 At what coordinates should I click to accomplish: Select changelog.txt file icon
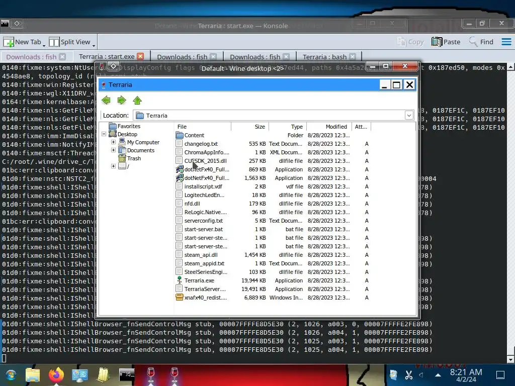coord(179,143)
